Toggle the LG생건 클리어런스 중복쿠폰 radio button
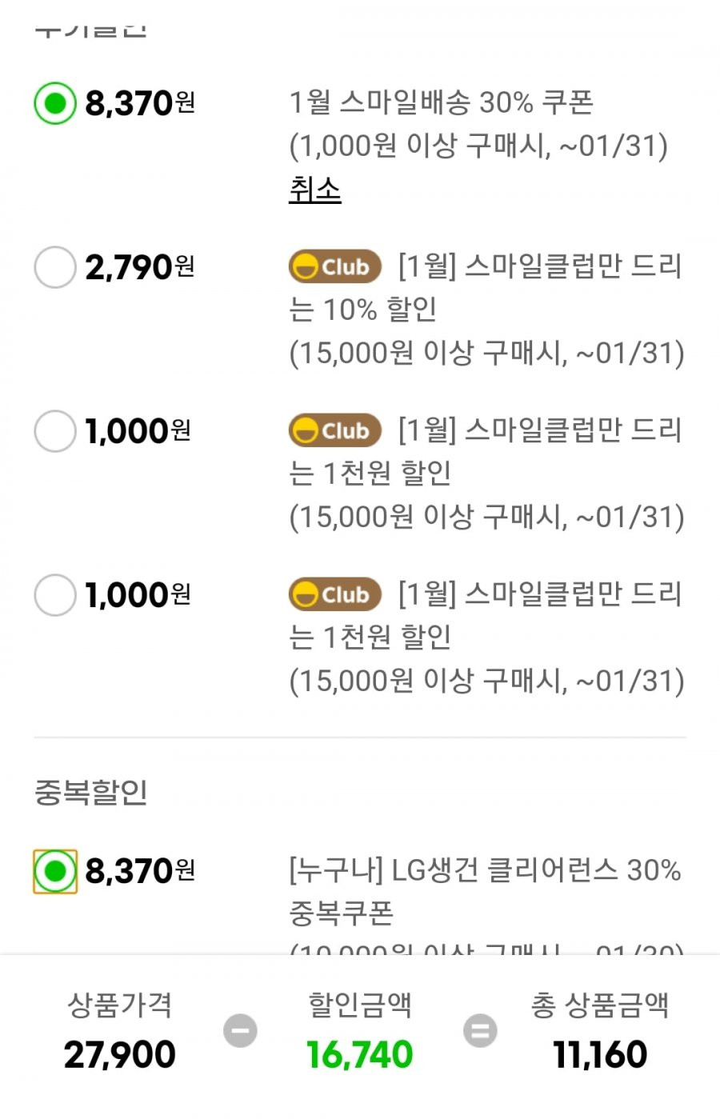 55,871
